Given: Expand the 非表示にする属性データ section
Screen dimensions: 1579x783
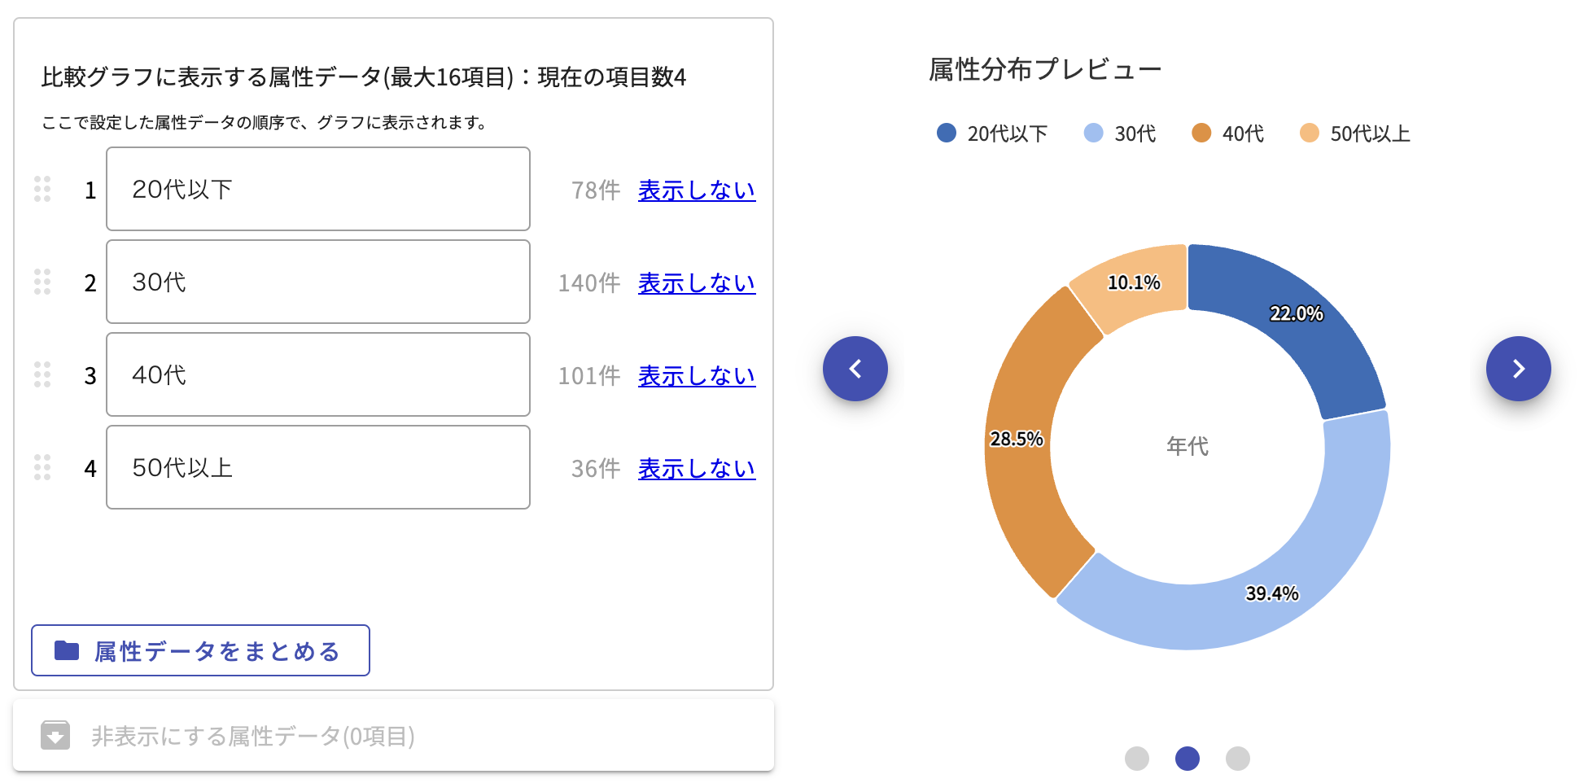Looking at the screenshot, I should click(252, 736).
